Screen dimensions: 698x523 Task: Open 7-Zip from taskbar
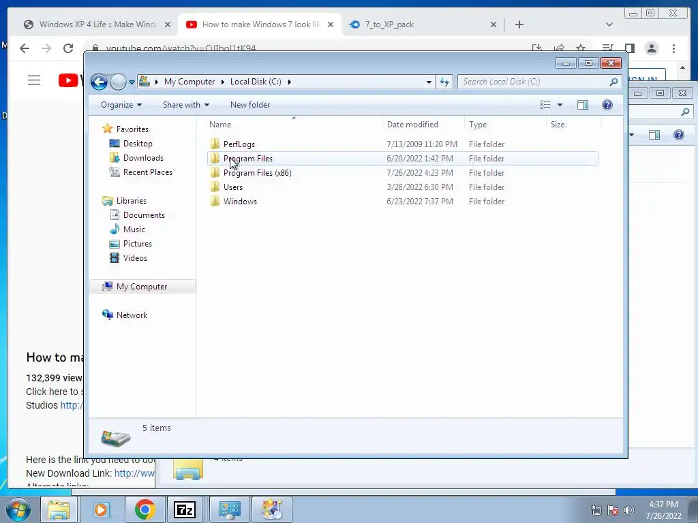point(185,509)
